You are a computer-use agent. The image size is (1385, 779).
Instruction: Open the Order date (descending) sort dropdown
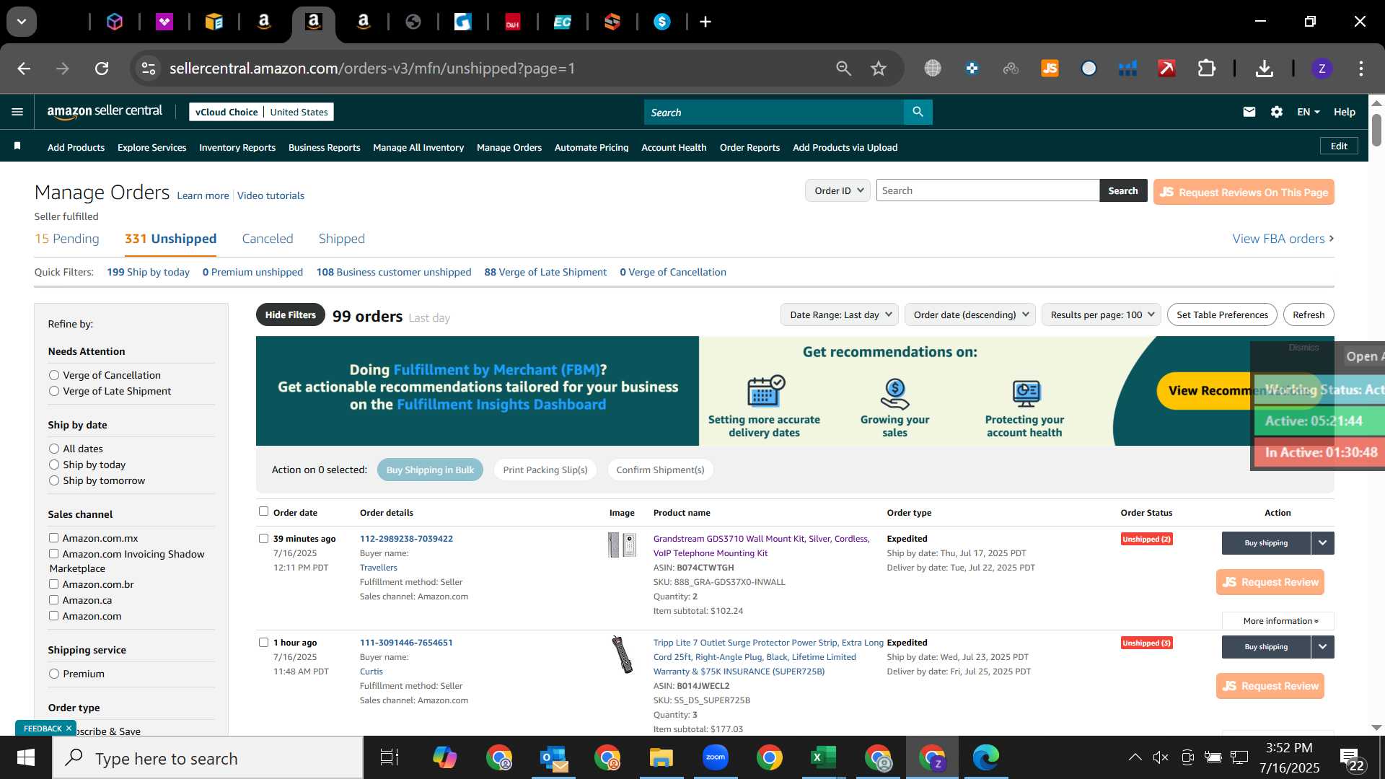point(970,314)
